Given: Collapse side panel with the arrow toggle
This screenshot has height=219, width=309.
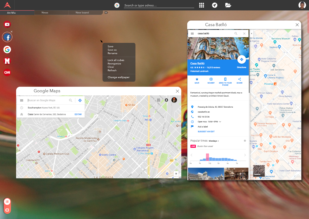Looking at the screenshot, I should 251,33.
